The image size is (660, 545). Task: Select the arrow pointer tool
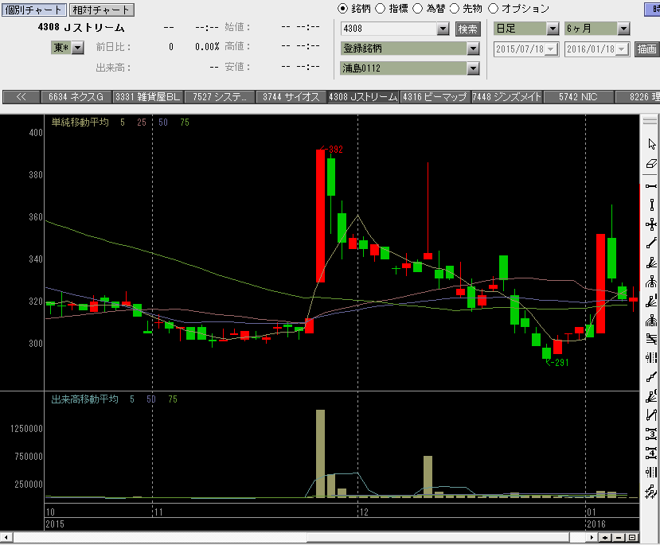(651, 144)
